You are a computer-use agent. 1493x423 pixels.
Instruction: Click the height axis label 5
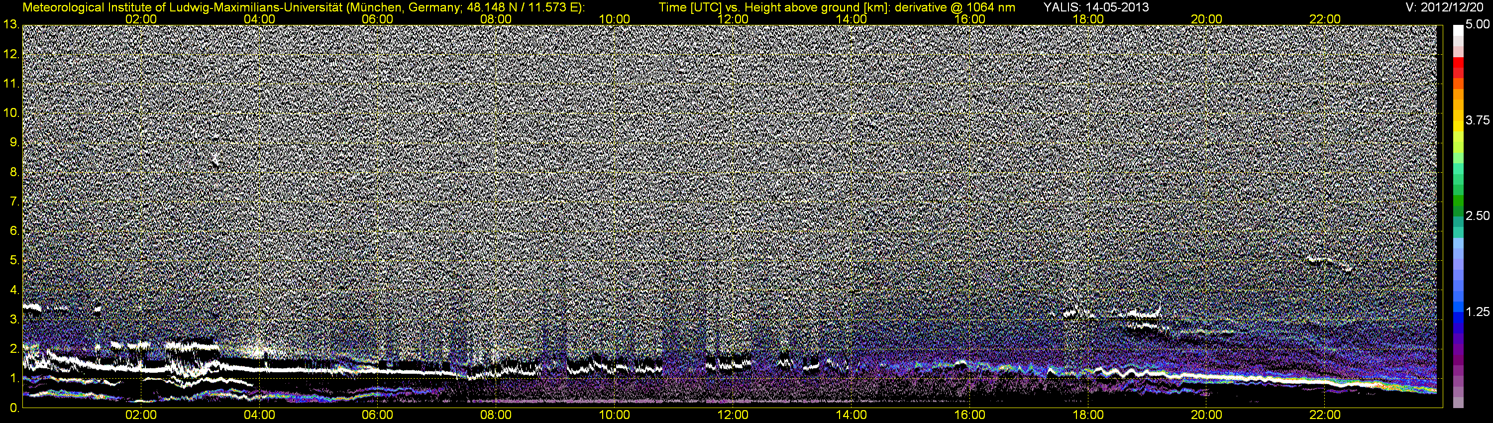(14, 260)
